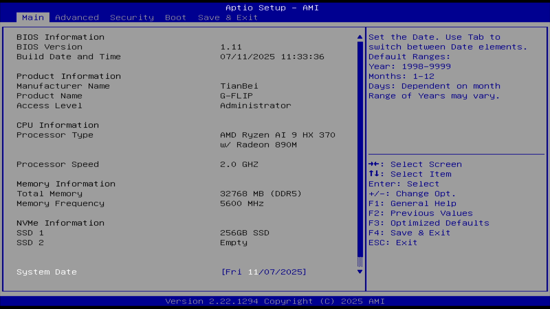Click the BIOS Version value 1.11

(231, 47)
